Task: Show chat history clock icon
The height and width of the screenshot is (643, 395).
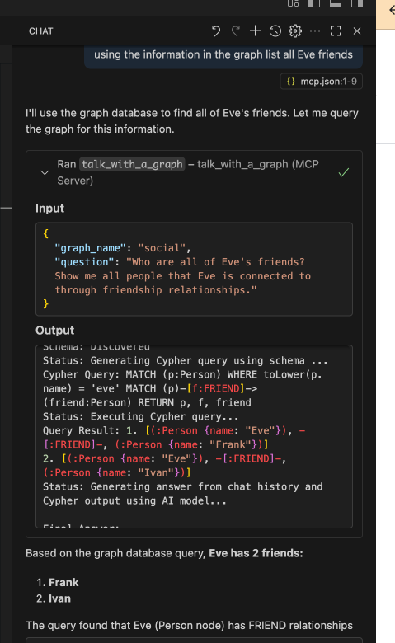Action: coord(275,31)
